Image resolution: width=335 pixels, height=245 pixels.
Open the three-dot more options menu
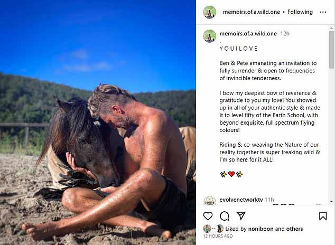point(323,12)
